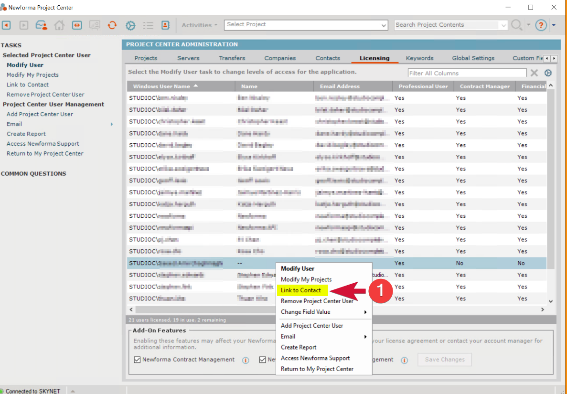
Task: Click the Create Report task link
Action: (x=26, y=134)
